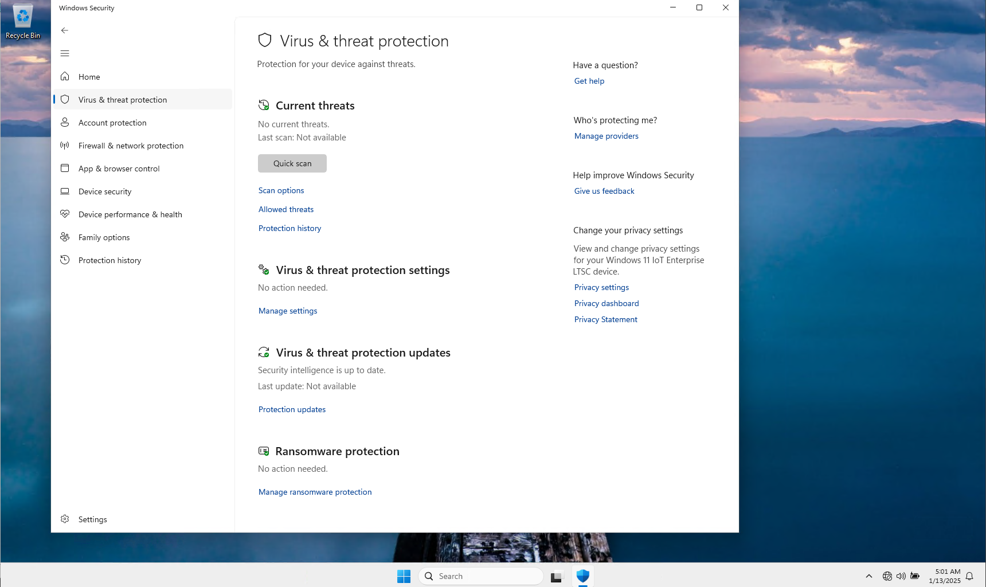
Task: Select Family options in the sidebar
Action: (x=143, y=237)
